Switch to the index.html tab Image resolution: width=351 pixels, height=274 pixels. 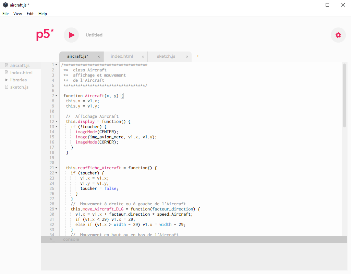click(x=122, y=56)
